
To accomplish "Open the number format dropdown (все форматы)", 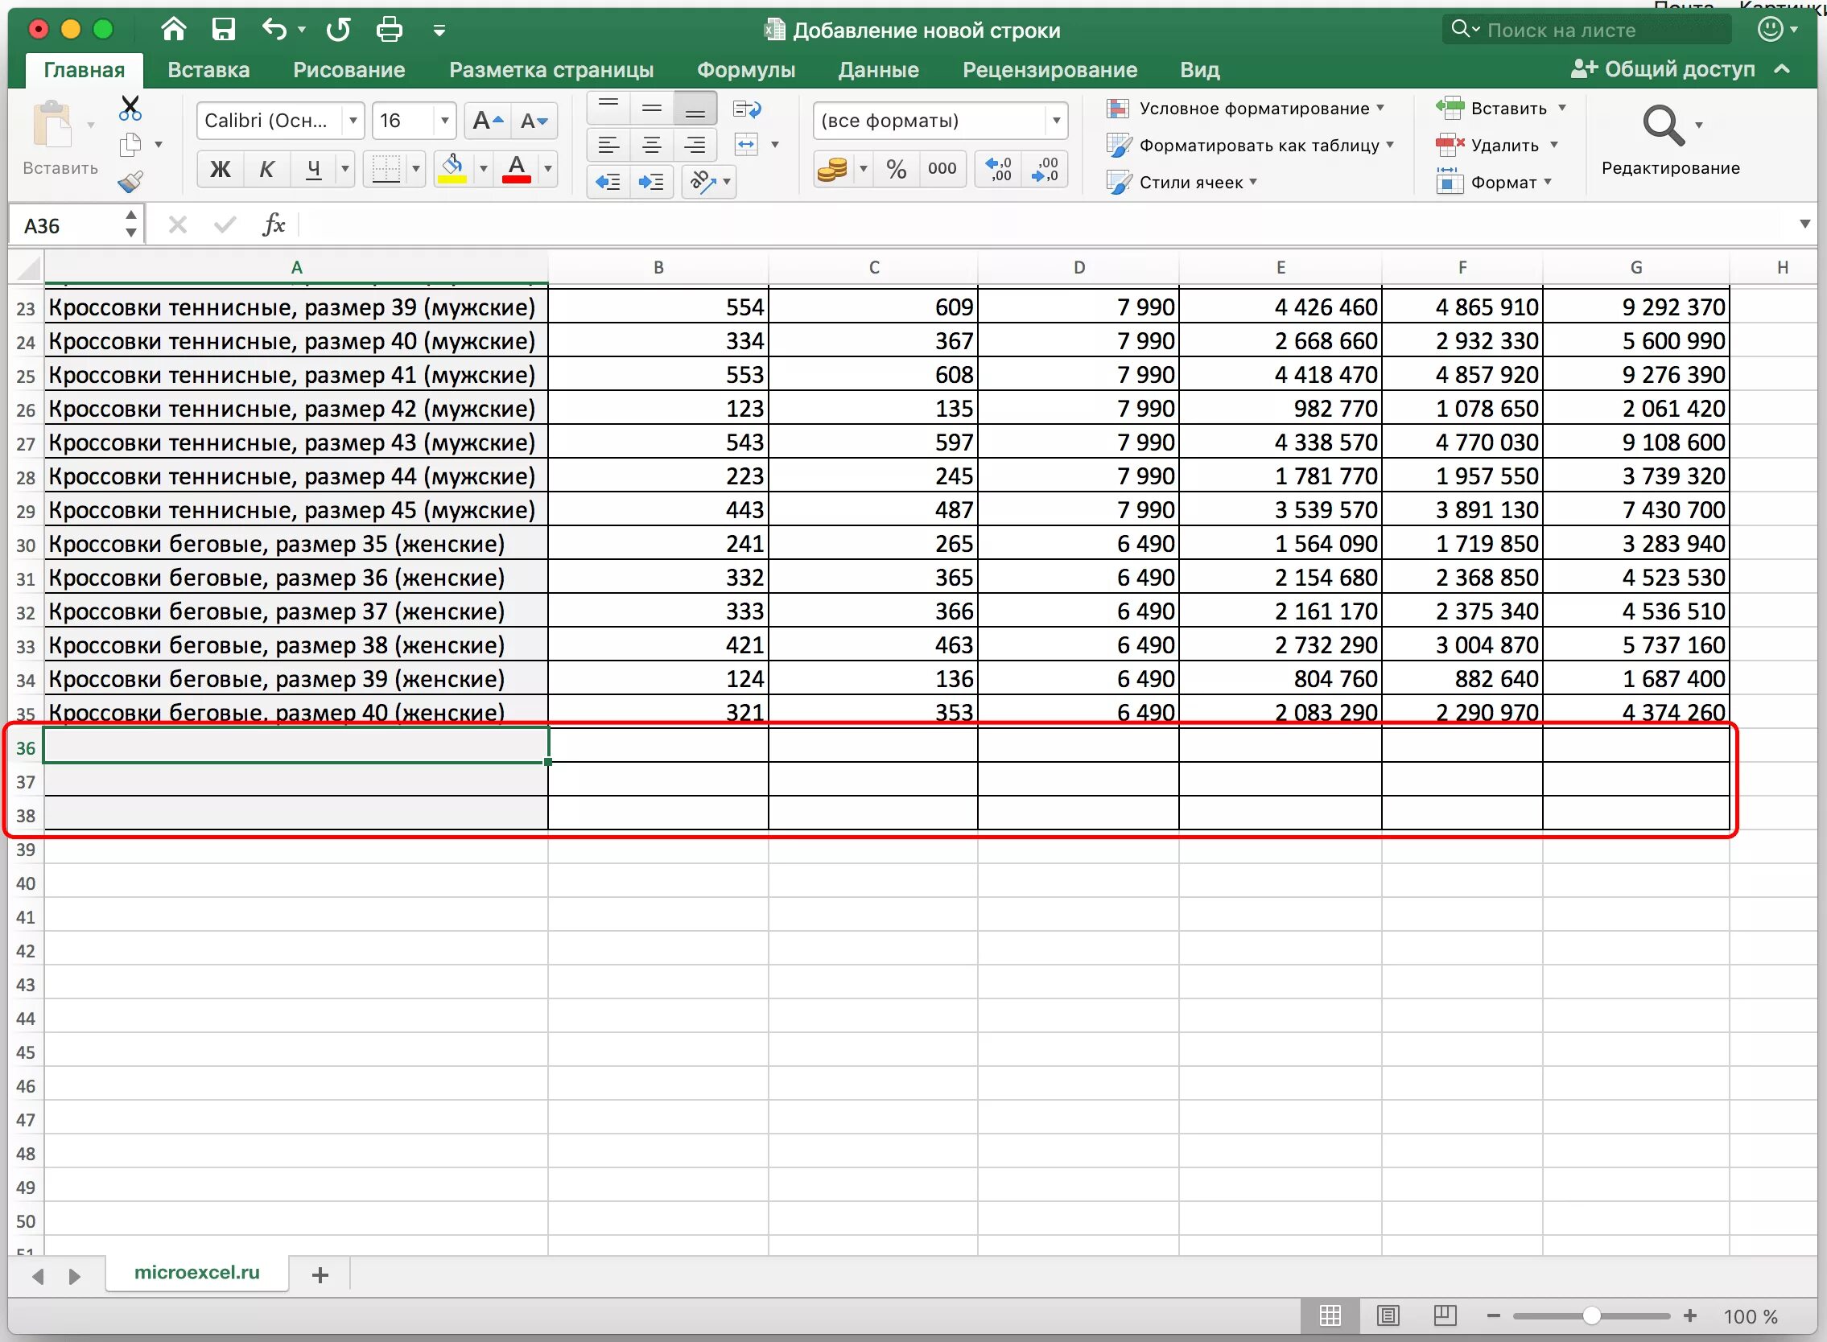I will (1055, 121).
